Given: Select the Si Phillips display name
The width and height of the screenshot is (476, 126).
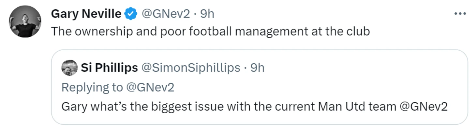Looking at the screenshot, I should pyautogui.click(x=109, y=68).
